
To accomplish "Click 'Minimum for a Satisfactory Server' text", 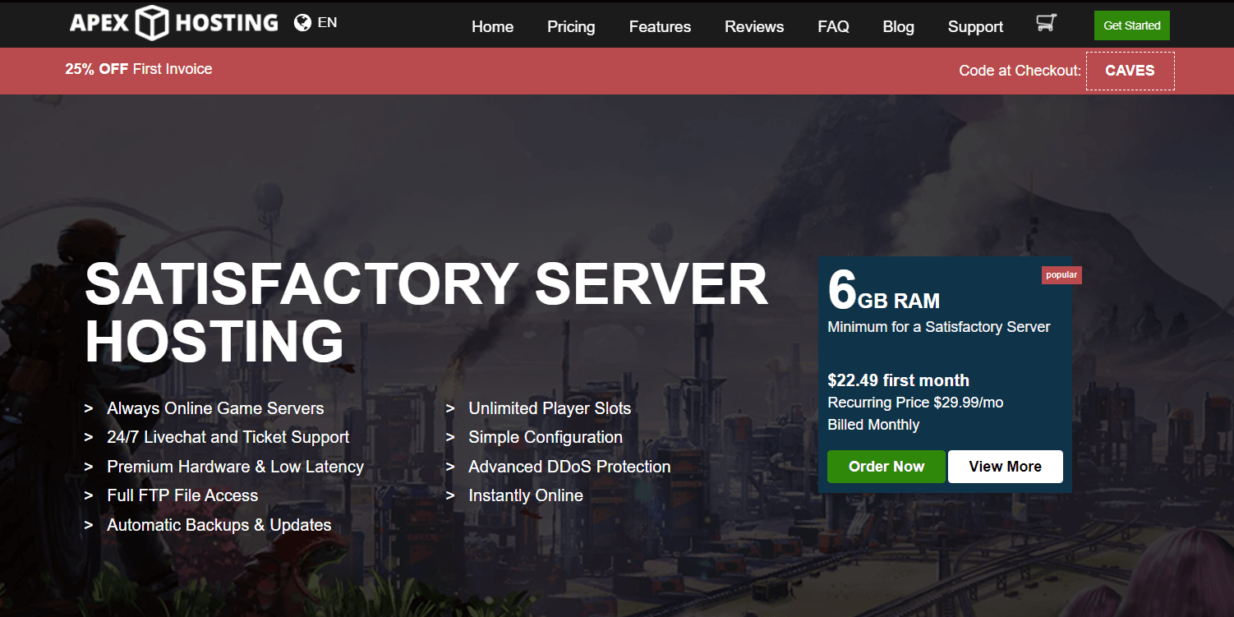I will [x=939, y=326].
